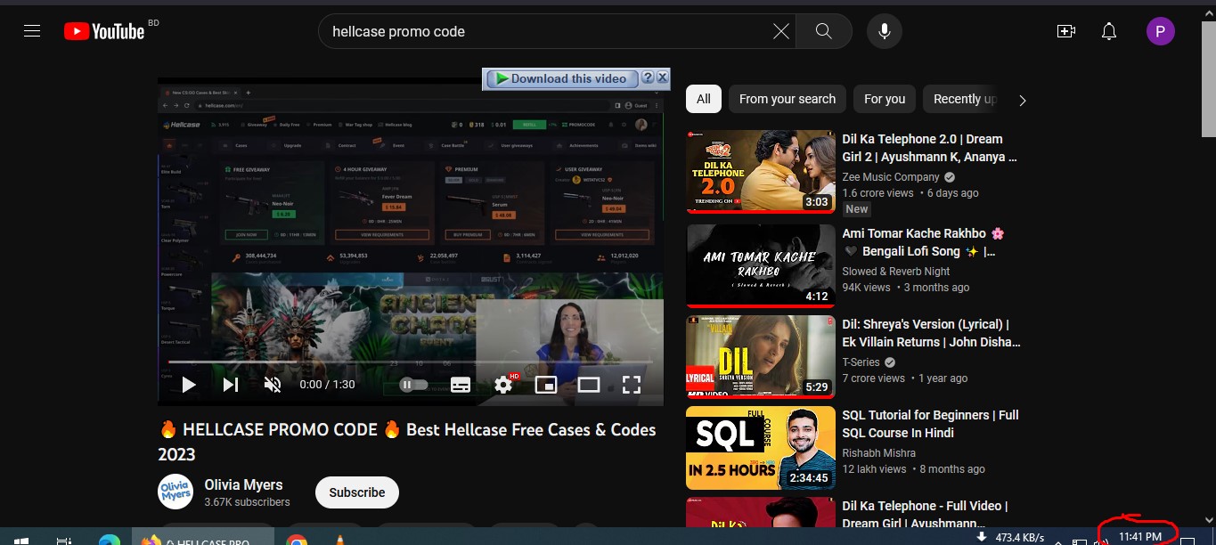Open Microsoft Edge from taskbar
The image size is (1216, 545).
click(110, 539)
